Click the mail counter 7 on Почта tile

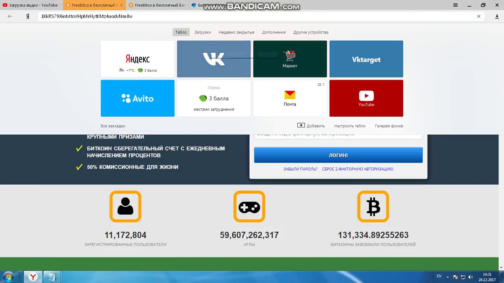321,85
